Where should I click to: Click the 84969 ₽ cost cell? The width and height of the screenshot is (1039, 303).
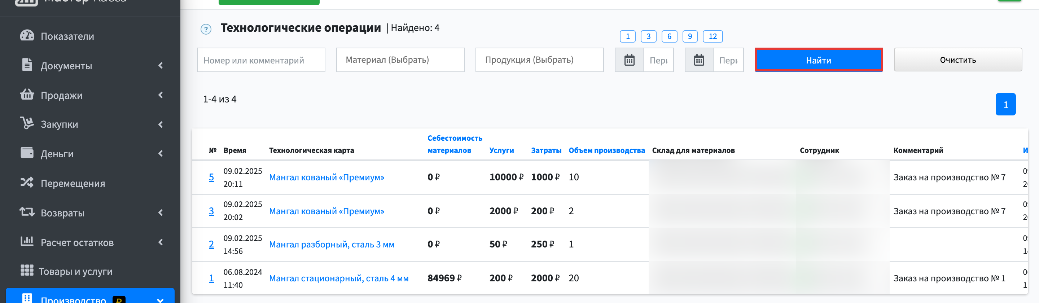click(x=444, y=278)
